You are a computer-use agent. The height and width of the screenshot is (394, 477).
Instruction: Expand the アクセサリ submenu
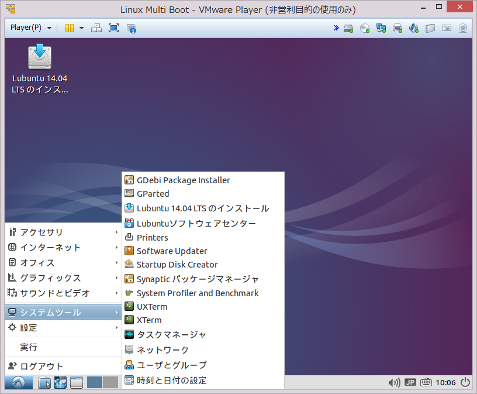(63, 232)
